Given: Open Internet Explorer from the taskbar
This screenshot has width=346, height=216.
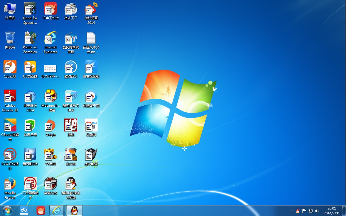Looking at the screenshot, I should 57,211.
